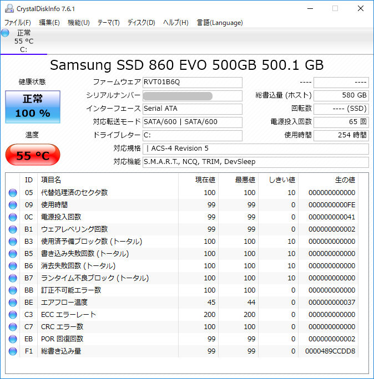Click the status circle for attribute B7
The image size is (374, 379).
(13, 278)
